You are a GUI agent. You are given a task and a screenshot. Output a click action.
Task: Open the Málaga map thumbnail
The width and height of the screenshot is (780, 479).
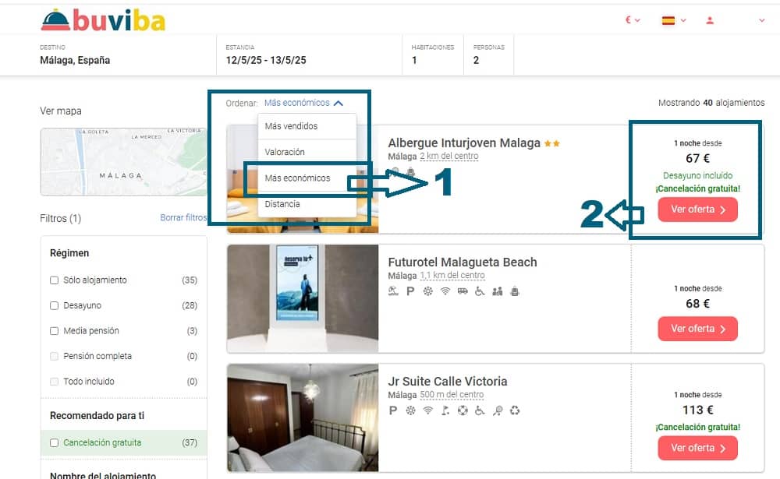(123, 162)
